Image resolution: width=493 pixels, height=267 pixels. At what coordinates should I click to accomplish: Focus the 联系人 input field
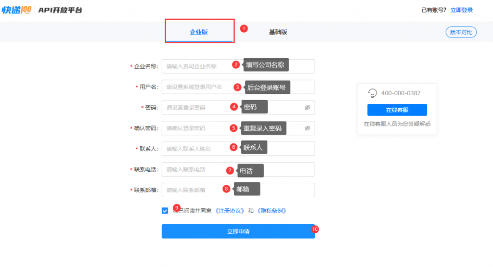pyautogui.click(x=238, y=149)
